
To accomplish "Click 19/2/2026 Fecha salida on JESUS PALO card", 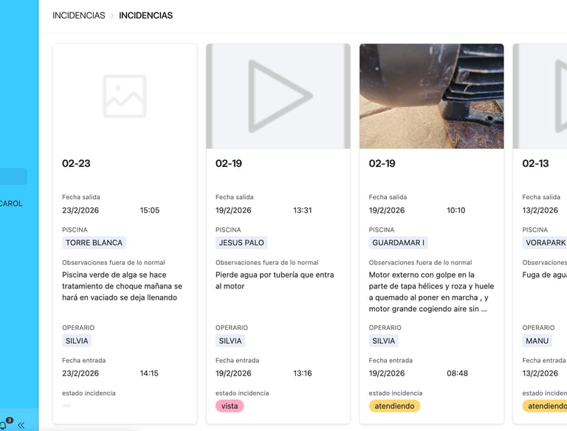I will pyautogui.click(x=233, y=210).
